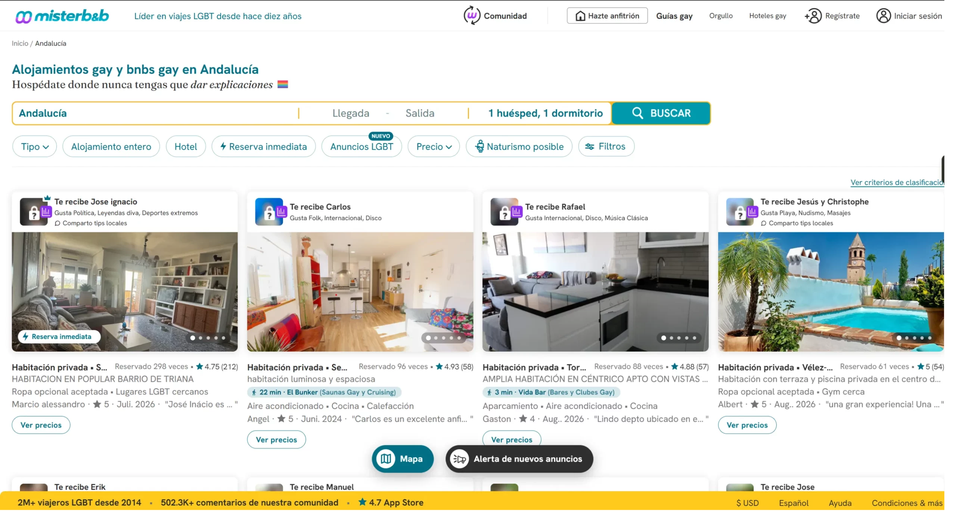Toggle the Hotel filter chip
Viewport: 956px width, 511px height.
point(186,146)
